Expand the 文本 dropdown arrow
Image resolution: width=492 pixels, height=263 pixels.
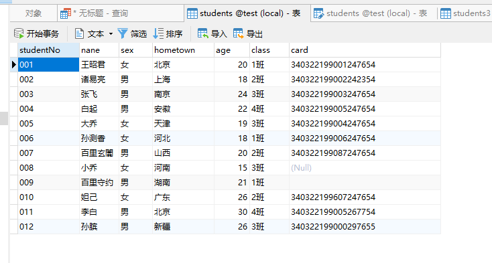(x=111, y=34)
